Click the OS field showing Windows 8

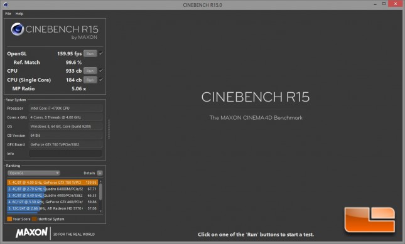tap(65, 126)
